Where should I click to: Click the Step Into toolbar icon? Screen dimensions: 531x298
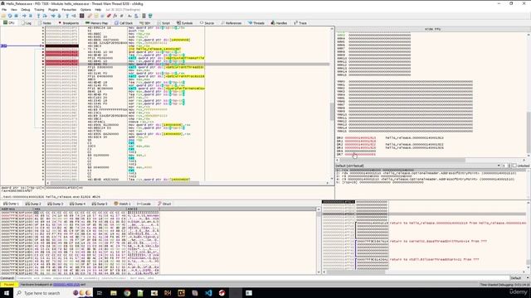(x=38, y=16)
